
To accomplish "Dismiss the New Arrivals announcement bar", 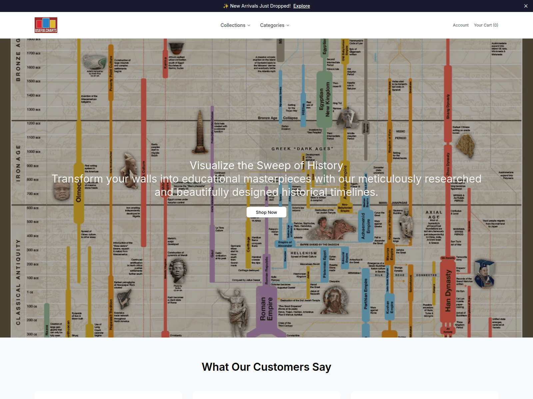I will (x=526, y=6).
